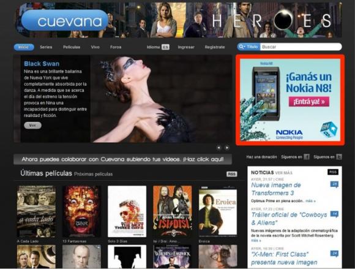This screenshot has width=355, height=269.
Task: Open the Idioma ES language selector
Action: [x=158, y=47]
